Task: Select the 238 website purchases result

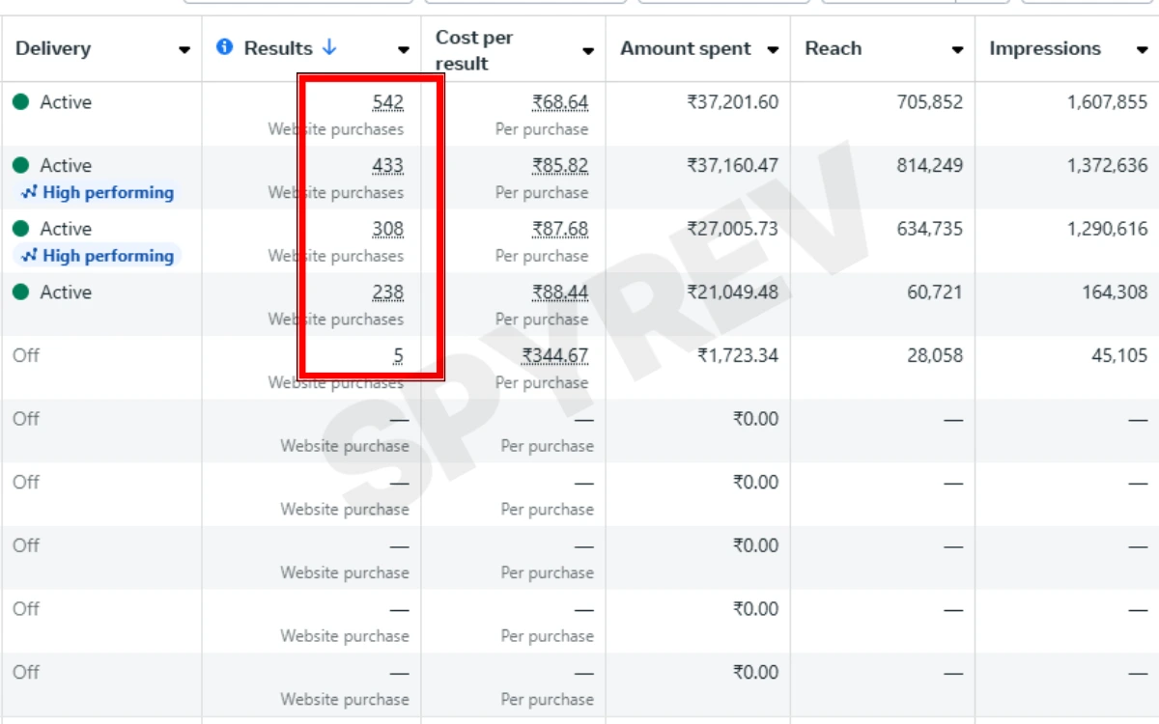Action: 387,292
